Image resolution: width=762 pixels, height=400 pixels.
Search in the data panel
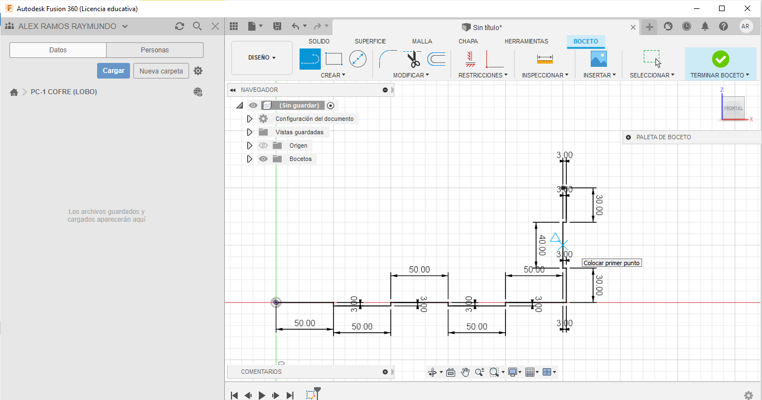197,26
